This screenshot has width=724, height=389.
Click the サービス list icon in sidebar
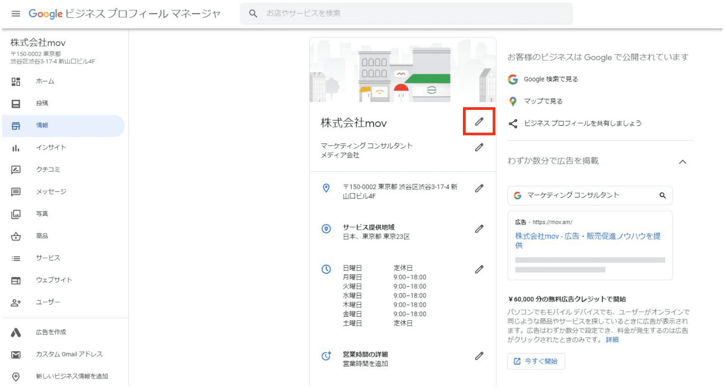16,258
